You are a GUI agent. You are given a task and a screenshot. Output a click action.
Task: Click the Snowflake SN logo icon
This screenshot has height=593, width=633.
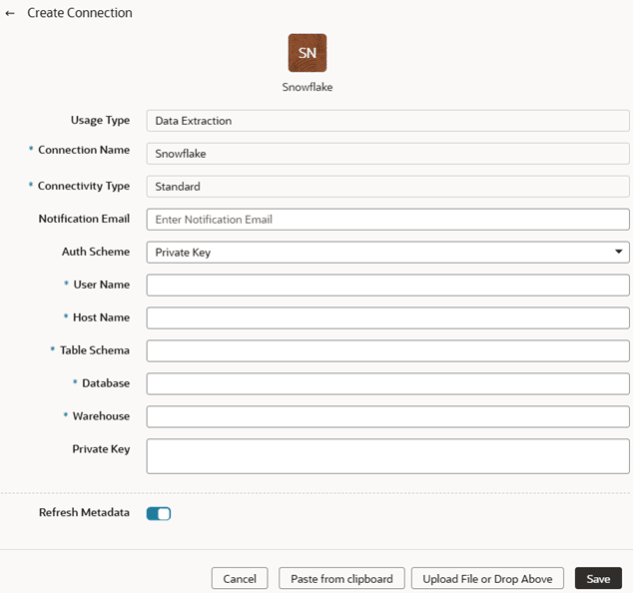point(308,53)
